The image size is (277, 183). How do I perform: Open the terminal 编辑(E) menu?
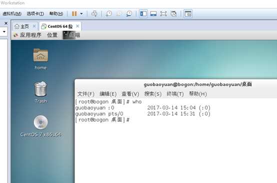click(x=108, y=94)
